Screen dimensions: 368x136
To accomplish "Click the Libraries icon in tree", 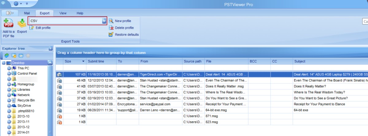I will pos(14,90).
